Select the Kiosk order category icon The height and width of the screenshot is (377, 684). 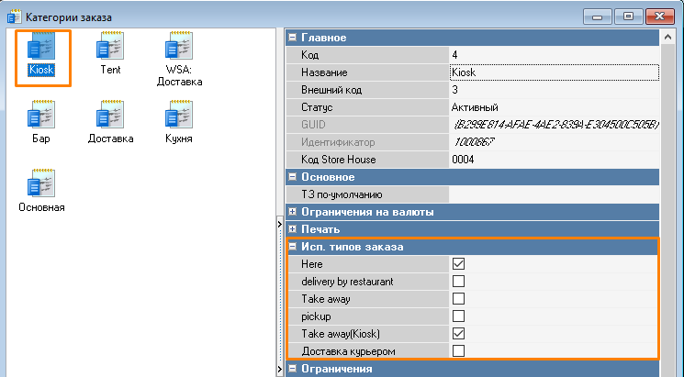41,49
